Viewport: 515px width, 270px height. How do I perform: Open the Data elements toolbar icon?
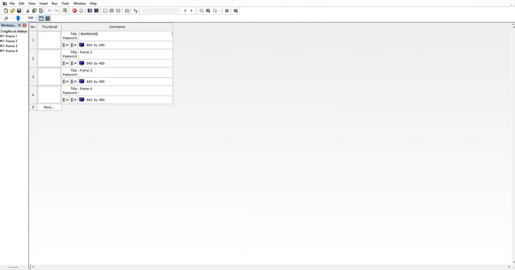pos(136,11)
